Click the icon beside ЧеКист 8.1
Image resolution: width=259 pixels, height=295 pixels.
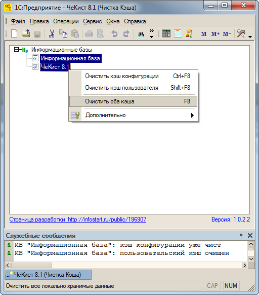[x=35, y=66]
